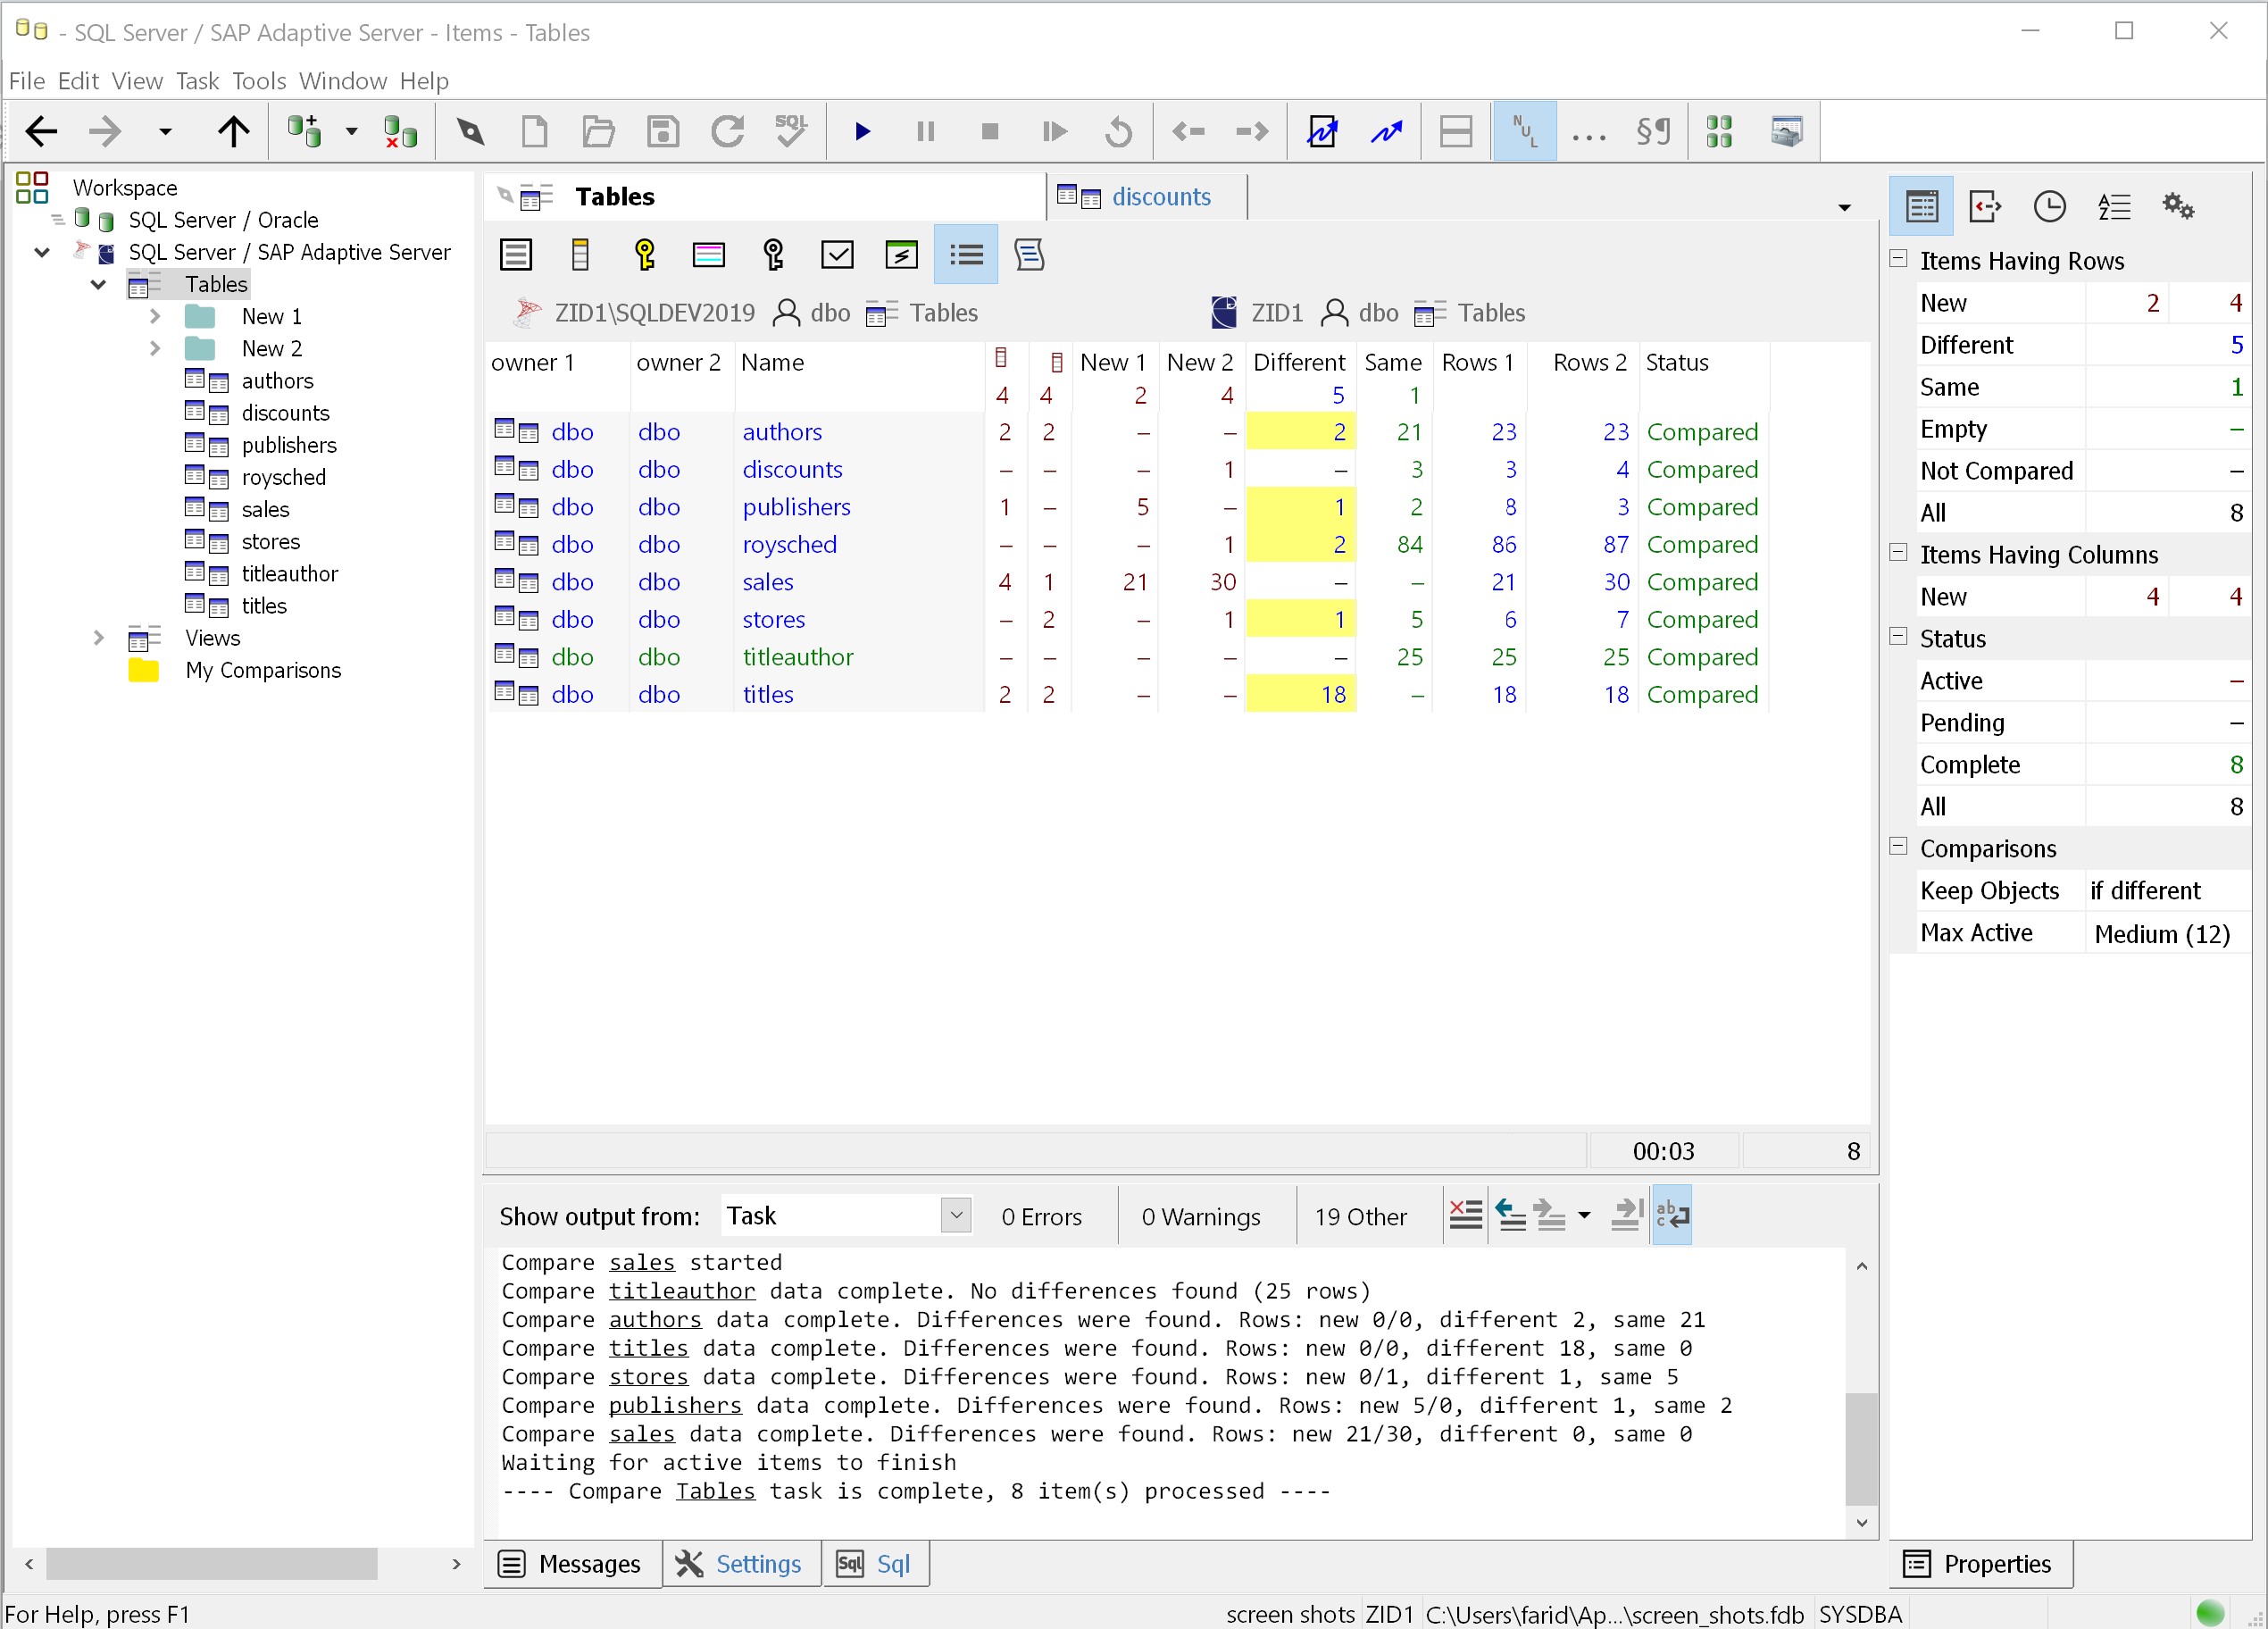Toggle the summary panel view button
This screenshot has height=1629, width=2268.
(1921, 207)
